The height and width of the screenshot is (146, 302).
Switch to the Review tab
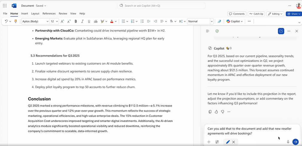[x=63, y=13]
